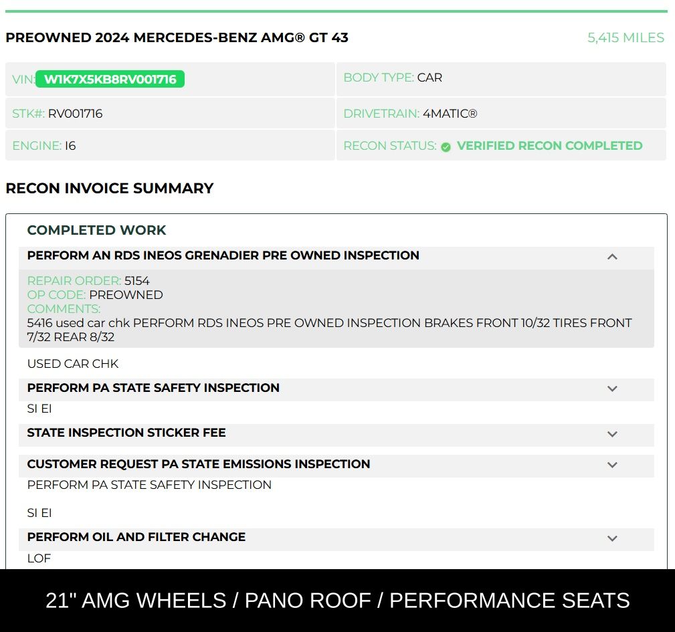Select the 5,415 Miles text
Viewport: 675px width, 632px height.
[626, 38]
